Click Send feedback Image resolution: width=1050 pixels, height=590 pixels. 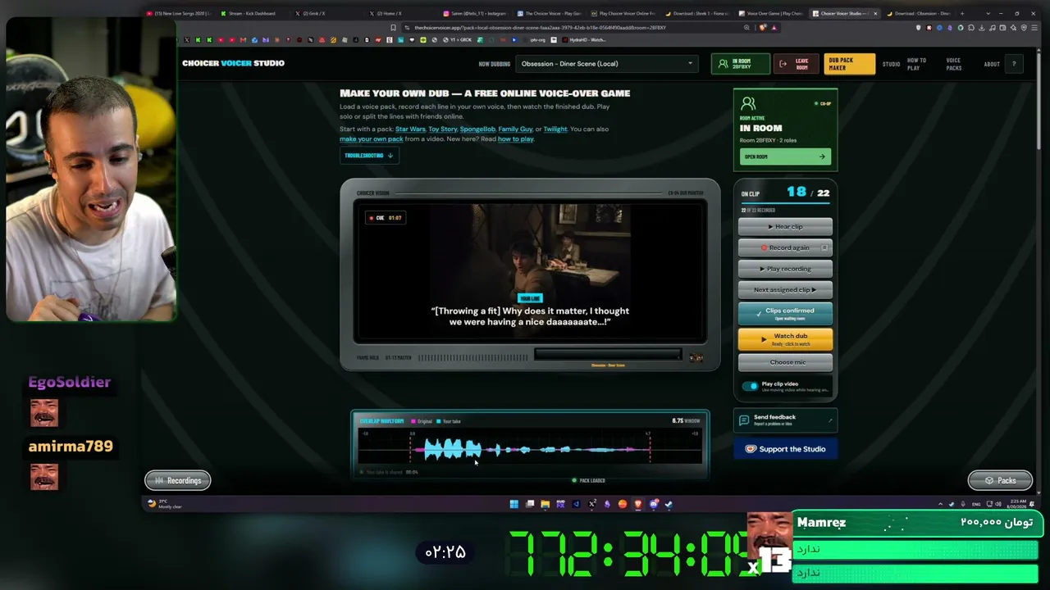tap(785, 420)
